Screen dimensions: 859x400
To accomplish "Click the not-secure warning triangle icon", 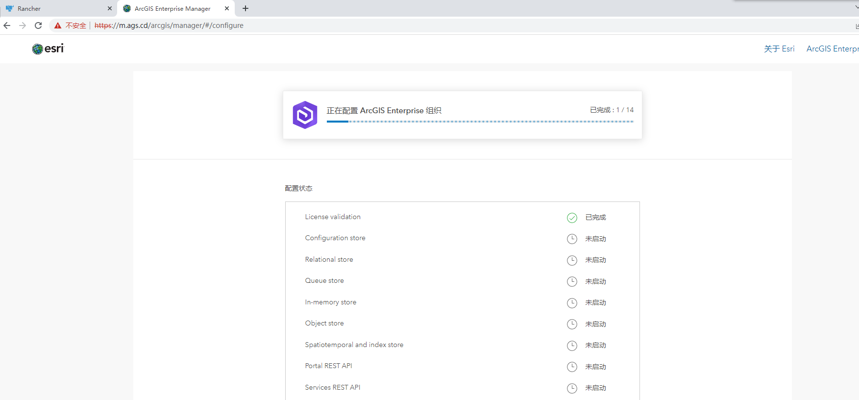I will [x=58, y=25].
